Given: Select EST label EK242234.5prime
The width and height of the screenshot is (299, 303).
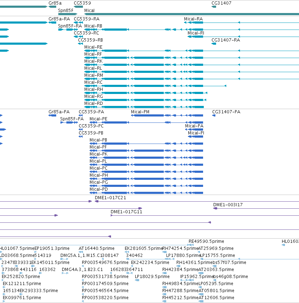Looking at the screenshot, I should click(150, 263).
